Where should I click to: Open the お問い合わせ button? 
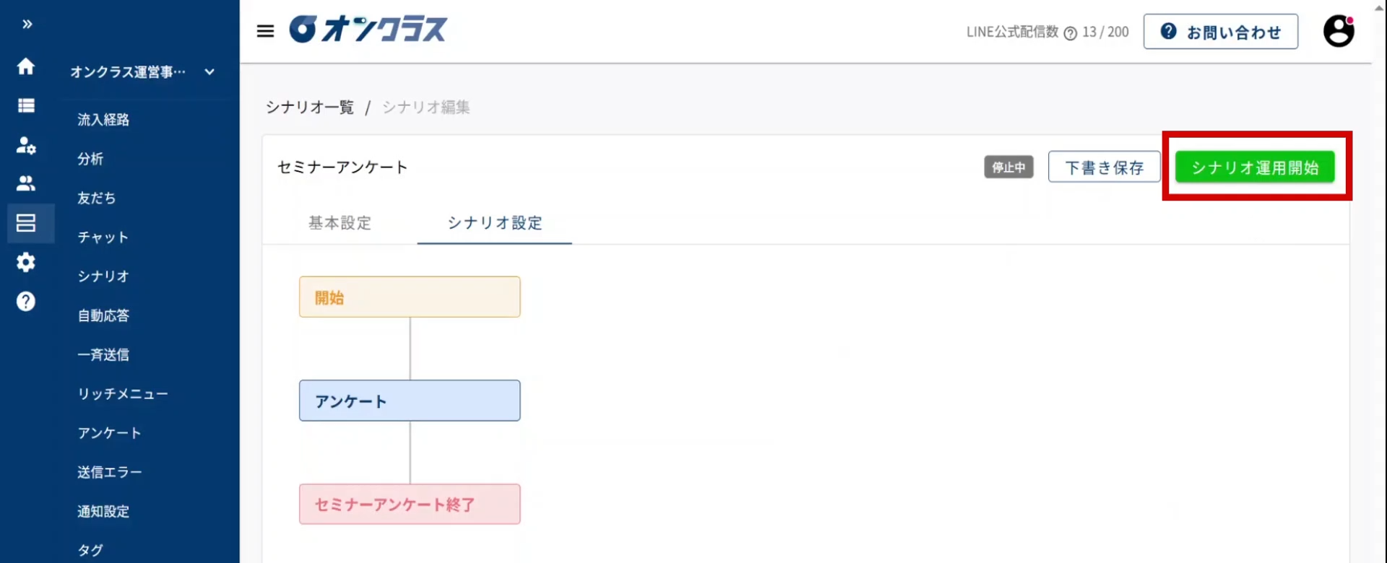click(x=1220, y=32)
